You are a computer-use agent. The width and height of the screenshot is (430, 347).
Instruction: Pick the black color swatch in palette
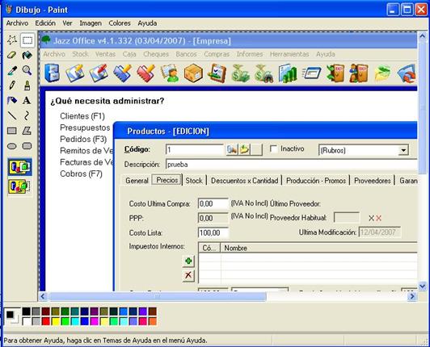pyautogui.click(x=27, y=311)
